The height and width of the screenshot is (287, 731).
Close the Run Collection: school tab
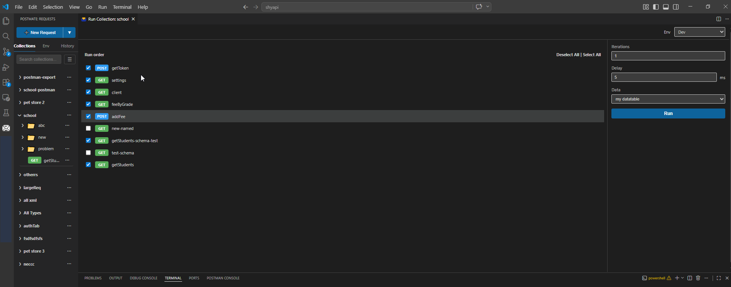[x=133, y=19]
